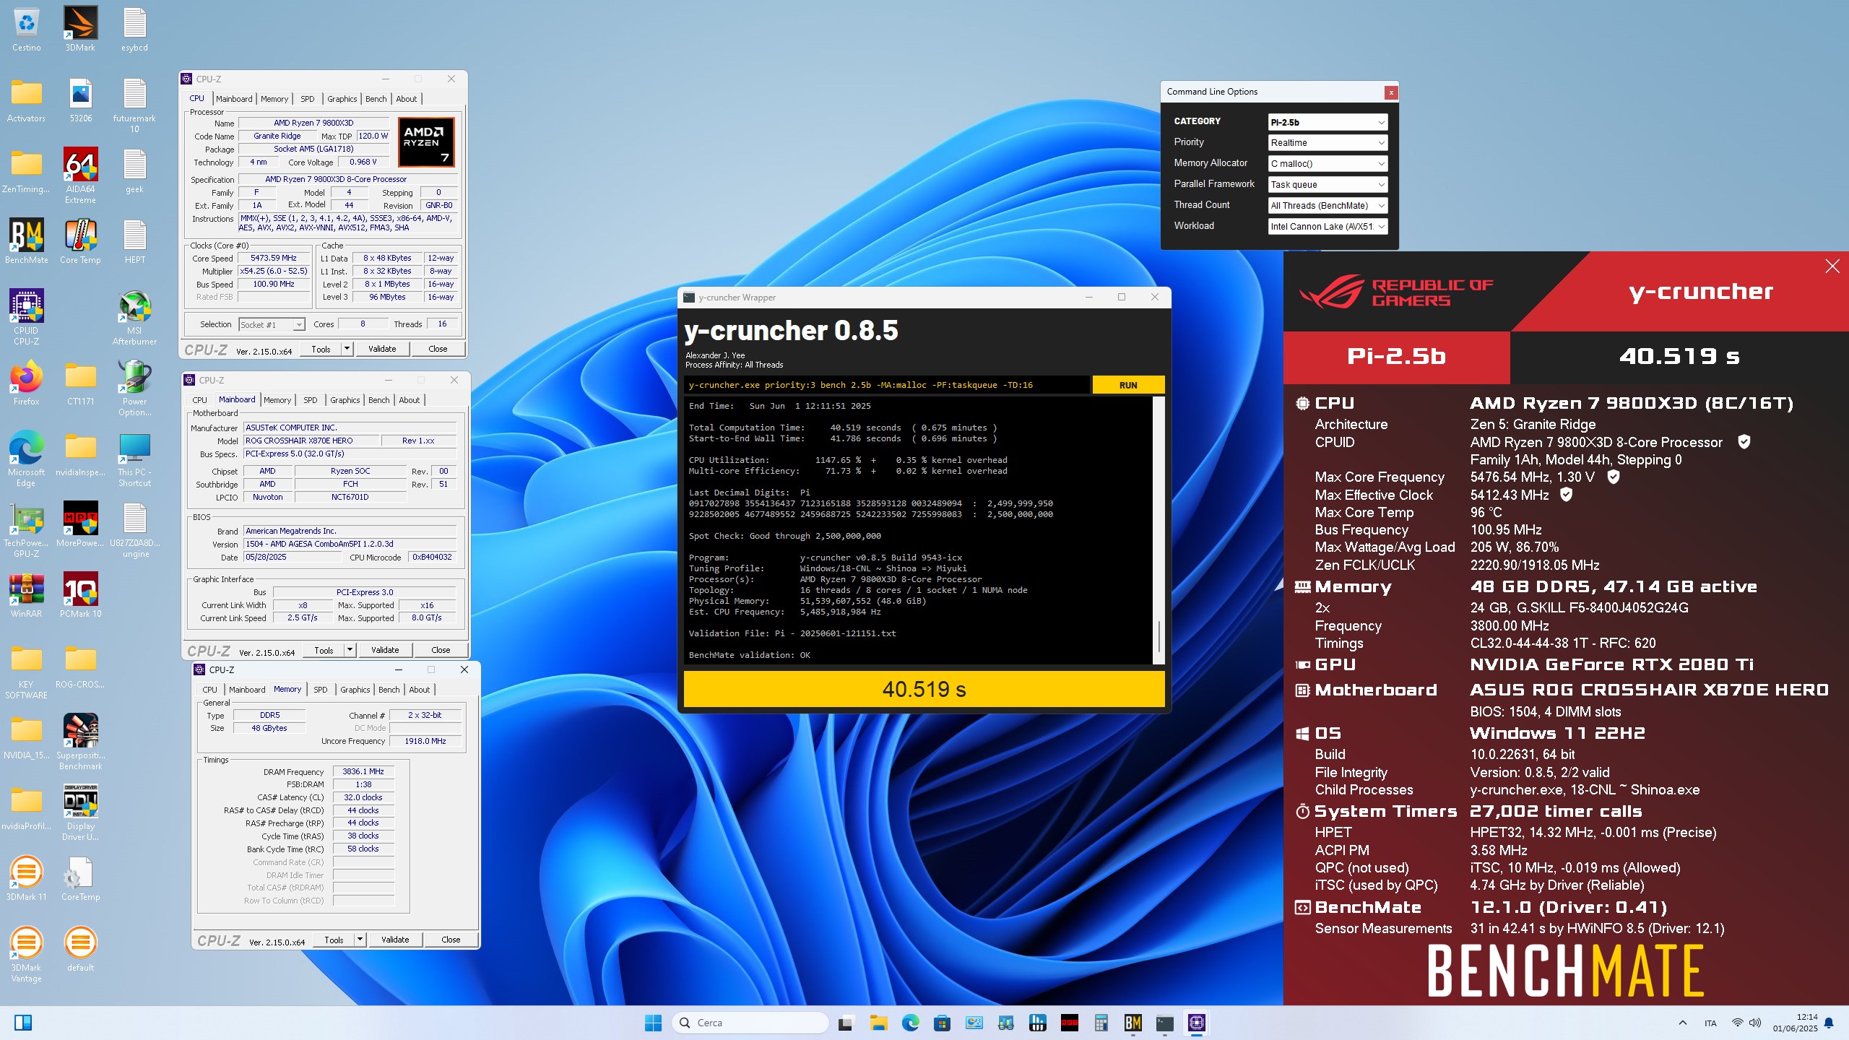Open the SPD tab in top CPU-Z window

click(307, 99)
